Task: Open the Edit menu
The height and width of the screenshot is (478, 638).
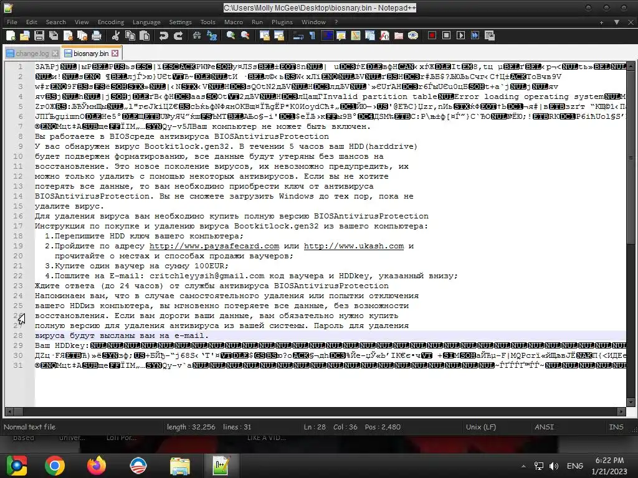Action: pos(31,22)
